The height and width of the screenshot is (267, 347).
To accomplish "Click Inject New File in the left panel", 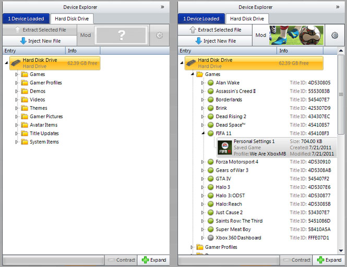I will [40, 41].
